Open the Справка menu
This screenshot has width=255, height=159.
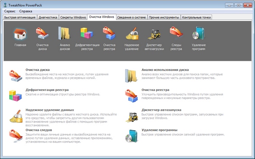[x=25, y=11]
